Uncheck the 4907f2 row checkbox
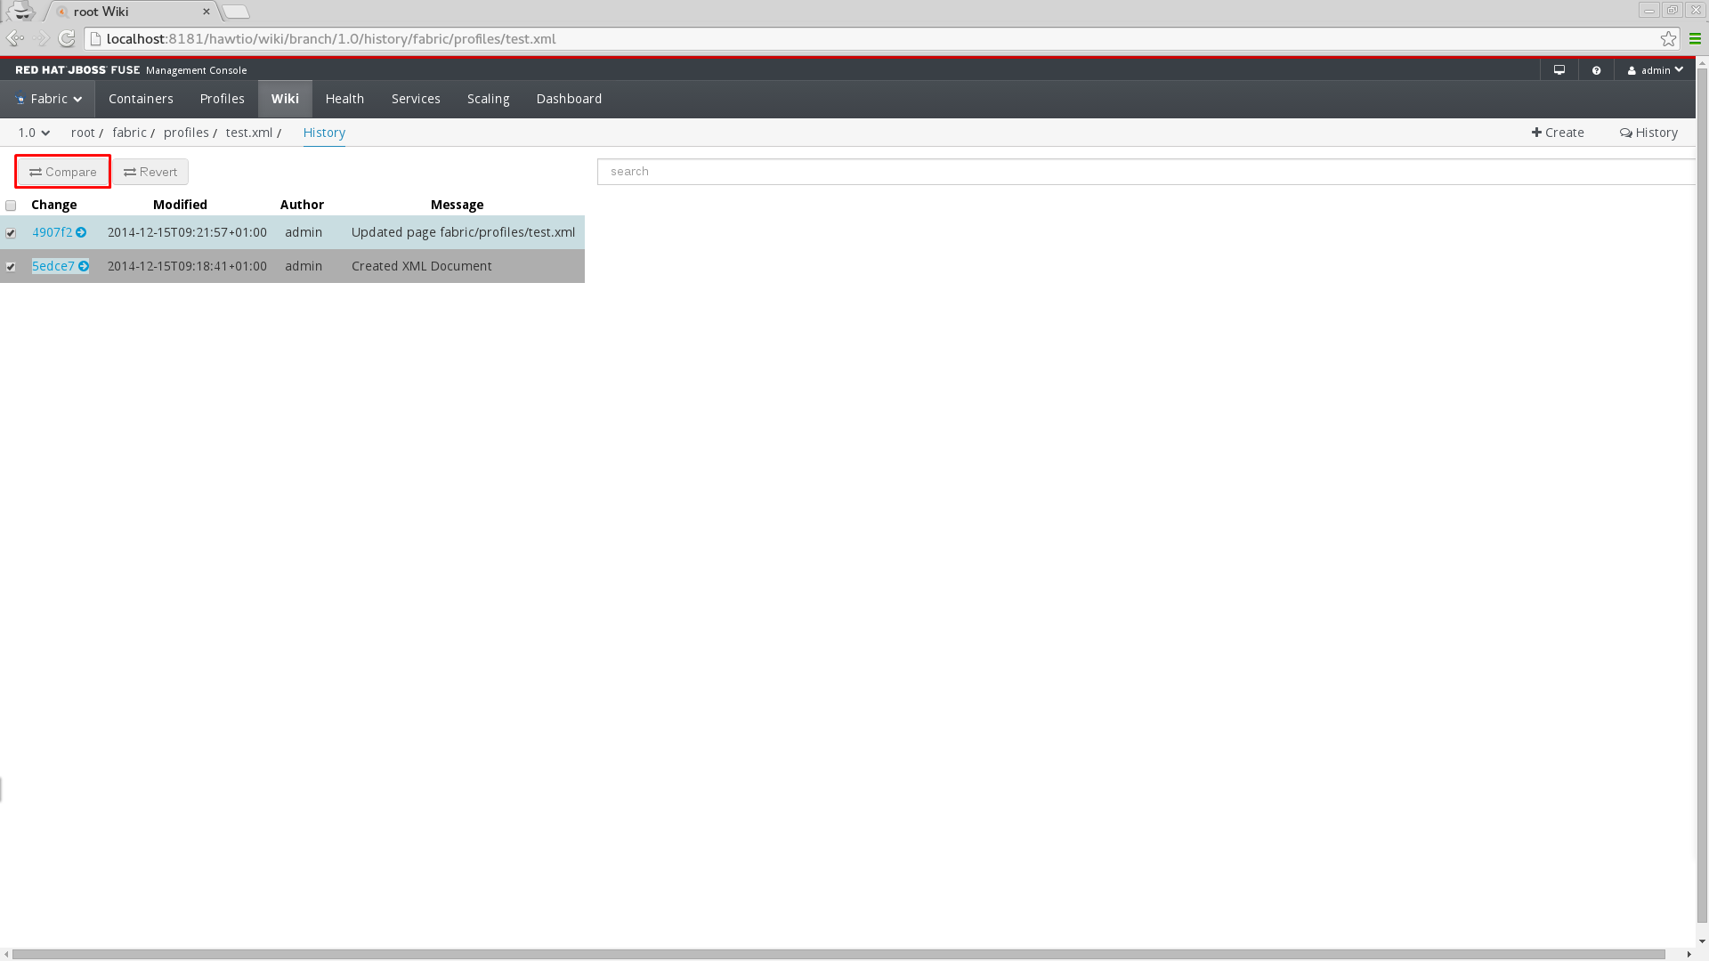The image size is (1709, 961). click(11, 233)
